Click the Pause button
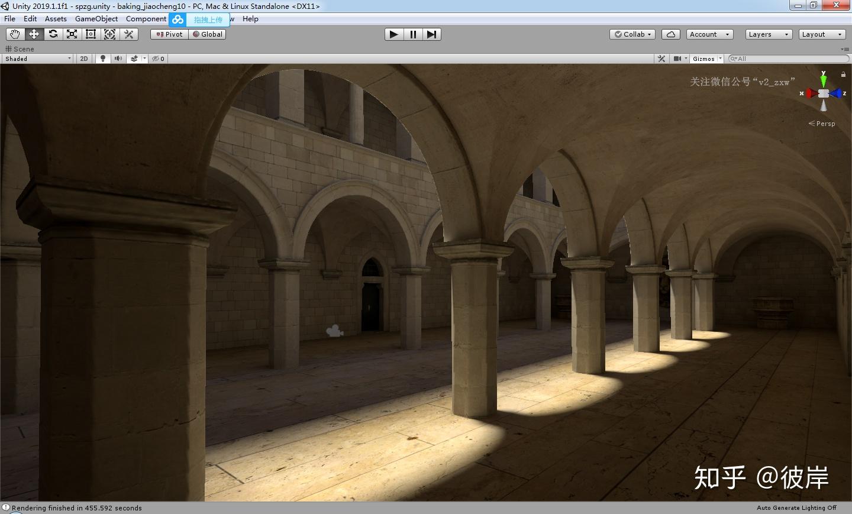 pos(413,34)
